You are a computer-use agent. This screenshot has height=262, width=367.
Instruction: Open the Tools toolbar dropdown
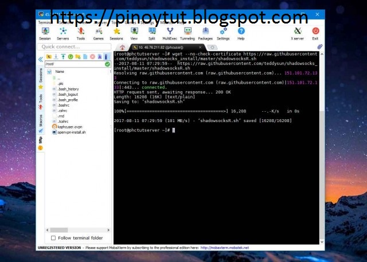pyautogui.click(x=81, y=34)
